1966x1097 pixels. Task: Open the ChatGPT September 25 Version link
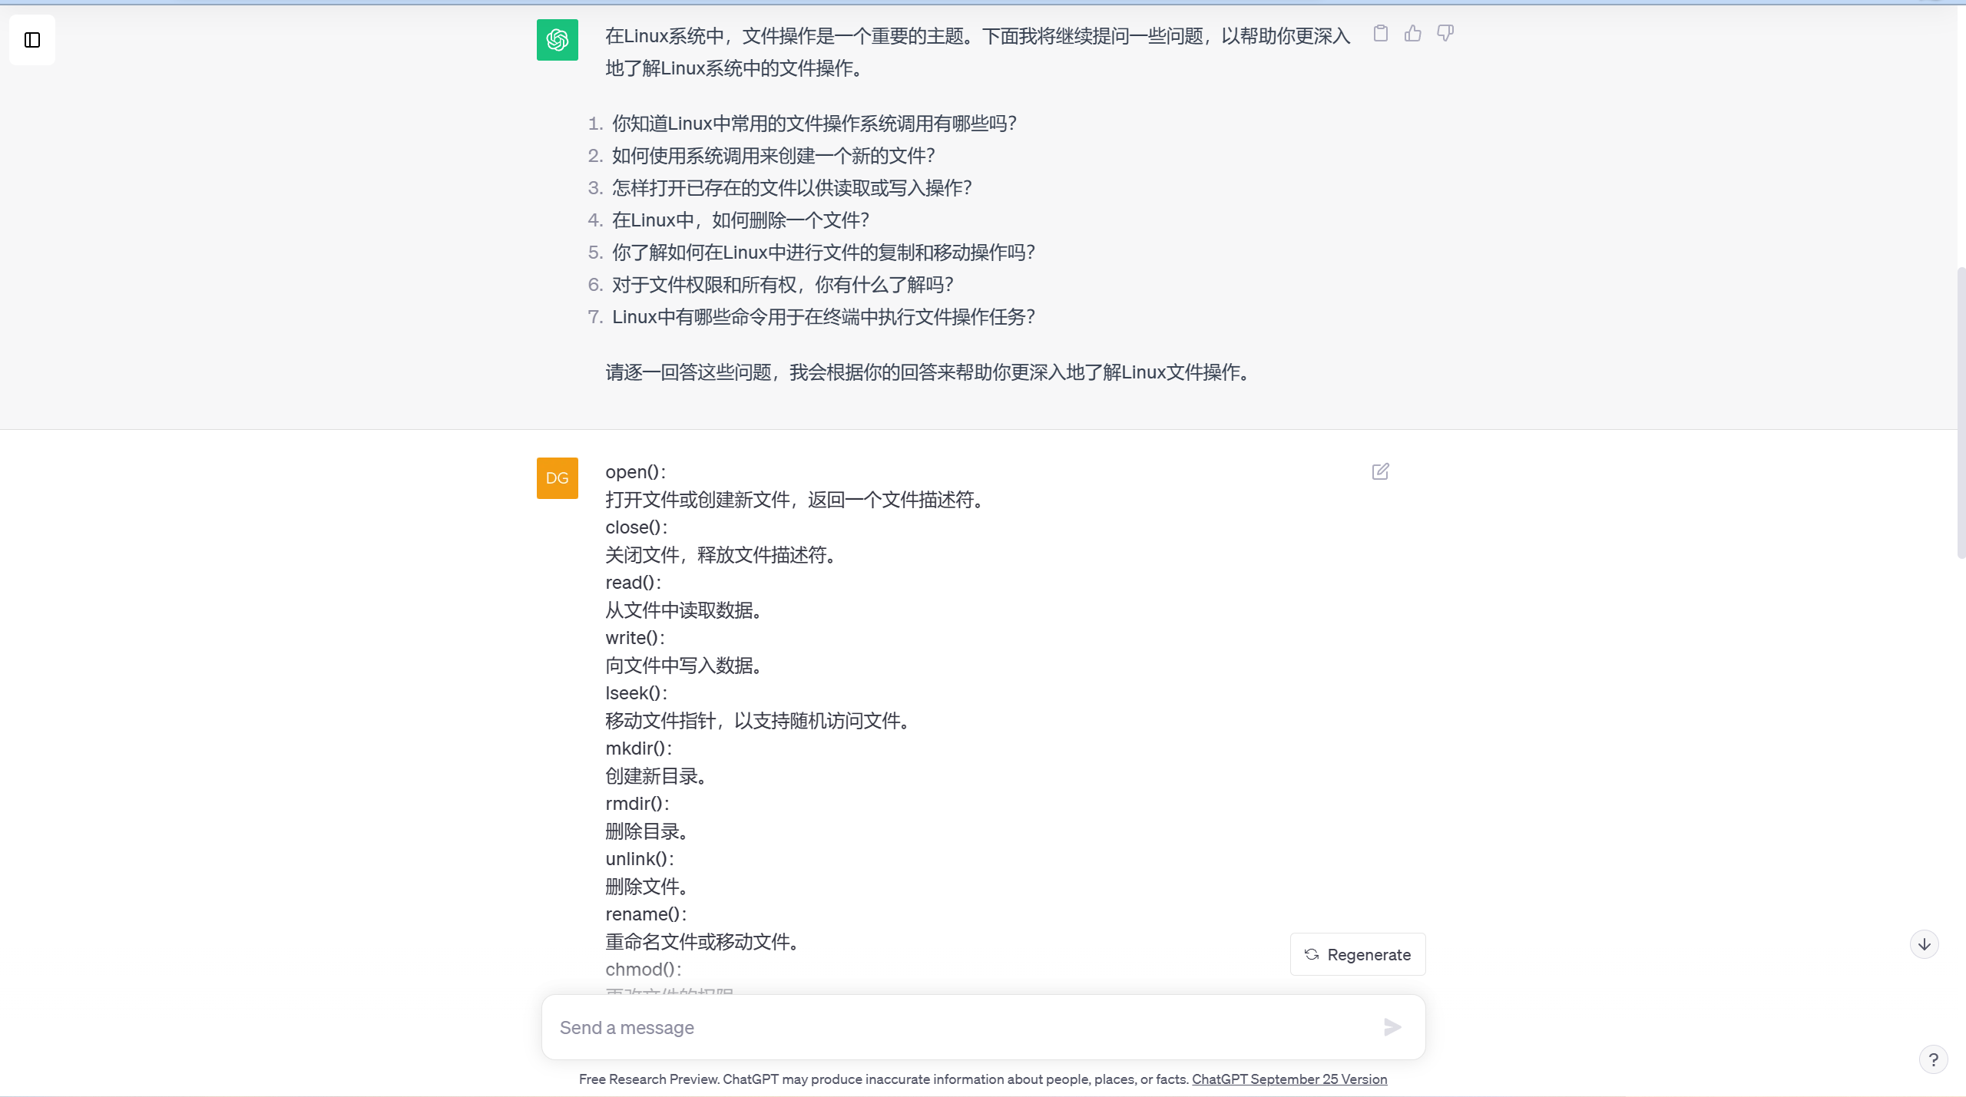click(1289, 1079)
